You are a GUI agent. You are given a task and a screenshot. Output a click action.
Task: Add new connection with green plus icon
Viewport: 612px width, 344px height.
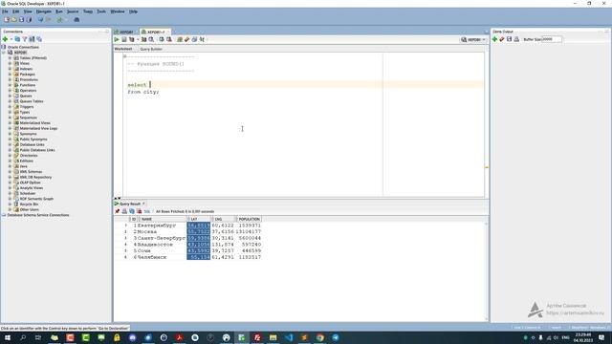point(5,39)
